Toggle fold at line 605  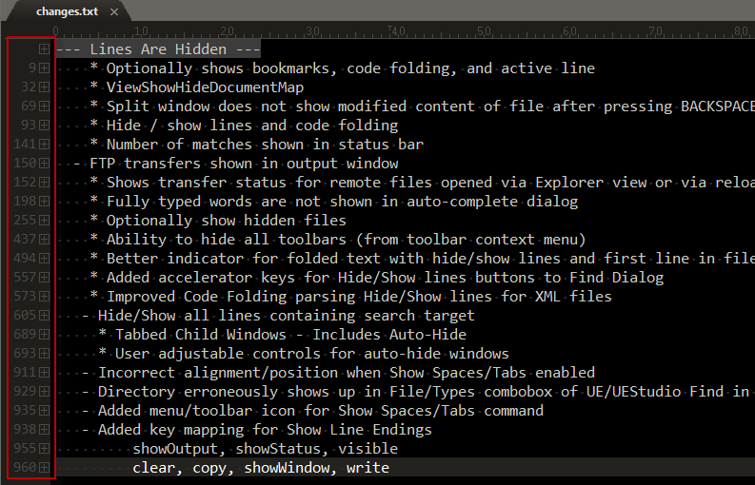coord(45,315)
